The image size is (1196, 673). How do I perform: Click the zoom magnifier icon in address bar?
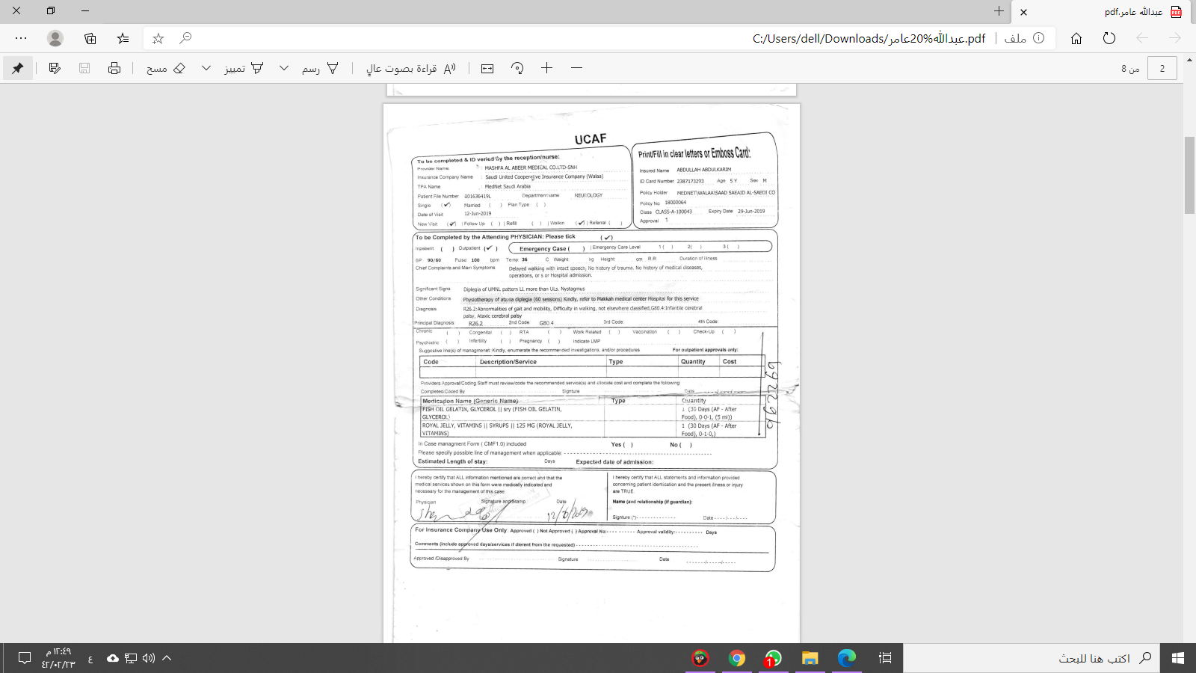pyautogui.click(x=186, y=38)
